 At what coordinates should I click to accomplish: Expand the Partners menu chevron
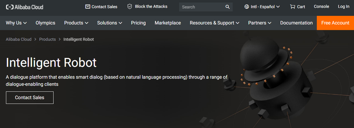[x=269, y=23]
